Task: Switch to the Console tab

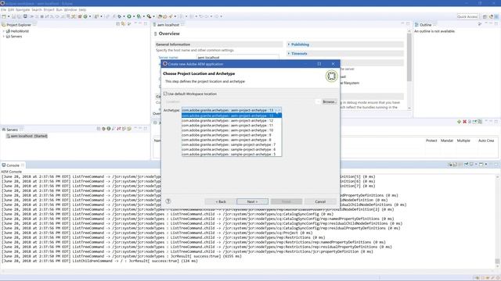Action: pos(13,165)
